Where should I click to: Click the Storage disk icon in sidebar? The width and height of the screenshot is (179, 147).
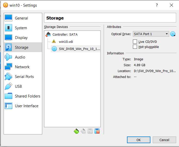click(8, 47)
